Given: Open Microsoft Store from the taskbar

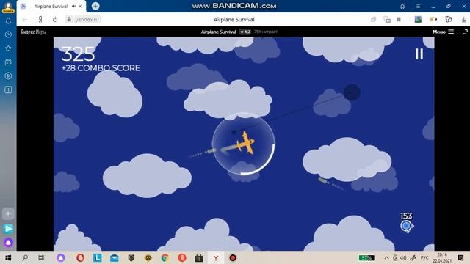Looking at the screenshot, I should (x=199, y=257).
